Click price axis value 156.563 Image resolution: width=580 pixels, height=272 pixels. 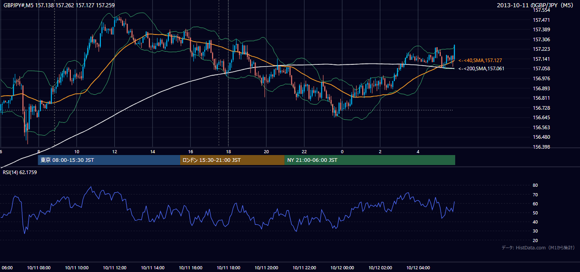541,127
